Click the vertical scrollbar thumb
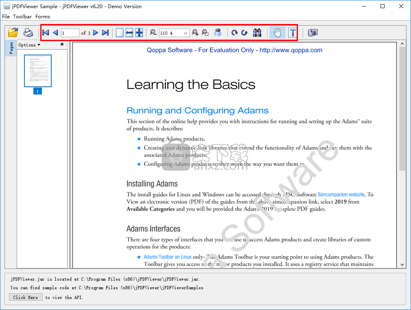This screenshot has width=411, height=310. [402, 109]
